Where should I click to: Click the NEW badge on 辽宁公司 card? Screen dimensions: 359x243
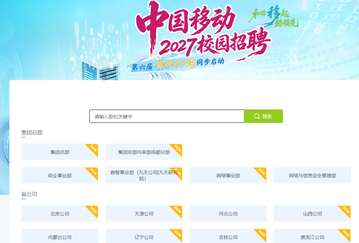(177, 234)
